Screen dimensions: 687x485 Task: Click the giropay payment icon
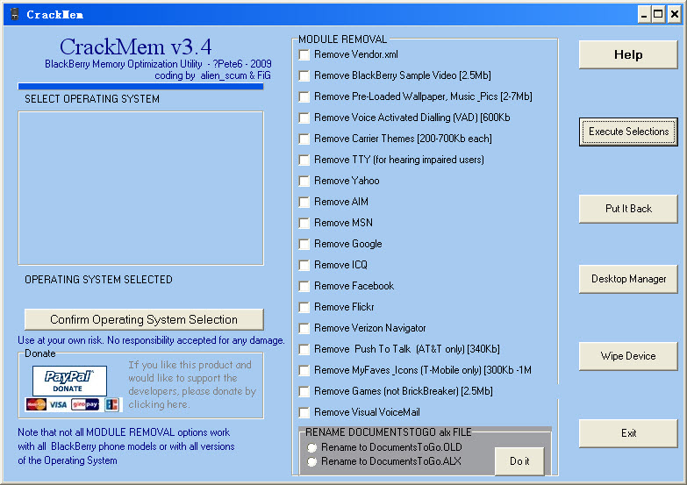(x=85, y=404)
